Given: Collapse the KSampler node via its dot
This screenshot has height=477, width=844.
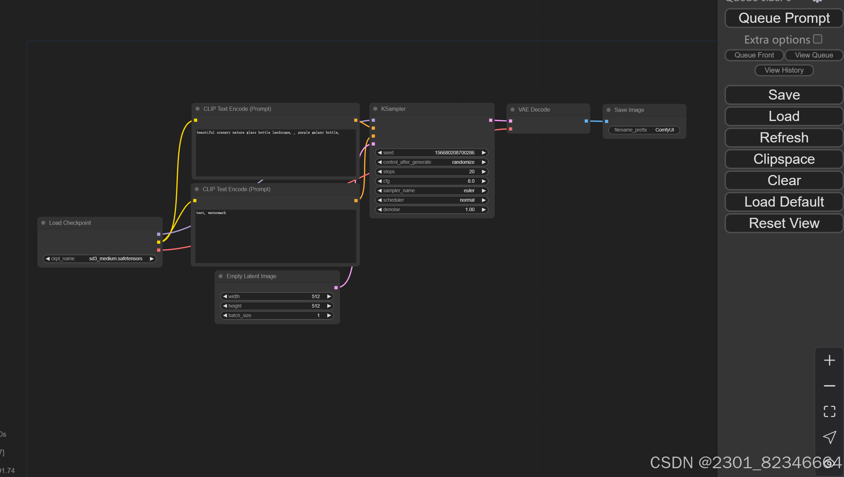Looking at the screenshot, I should tap(375, 109).
